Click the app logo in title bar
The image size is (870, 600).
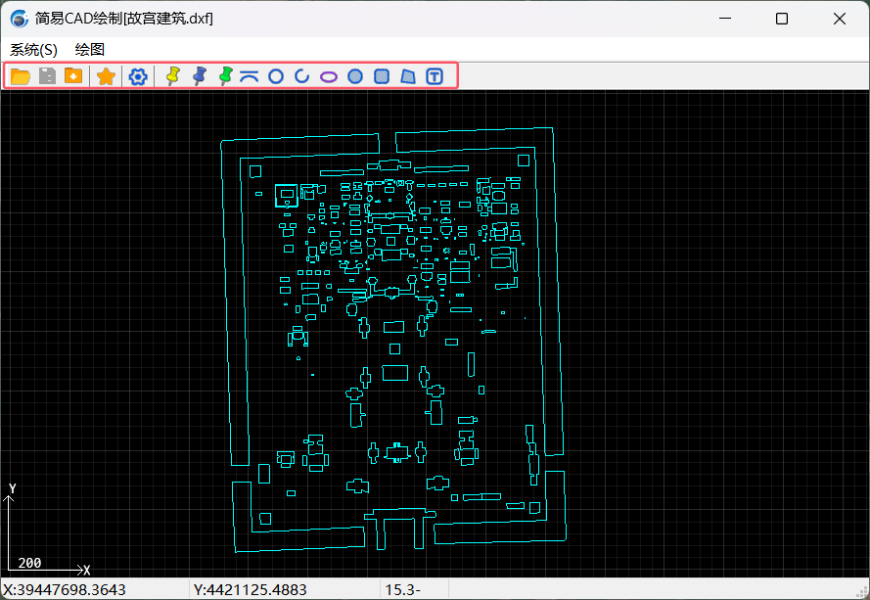[20, 19]
